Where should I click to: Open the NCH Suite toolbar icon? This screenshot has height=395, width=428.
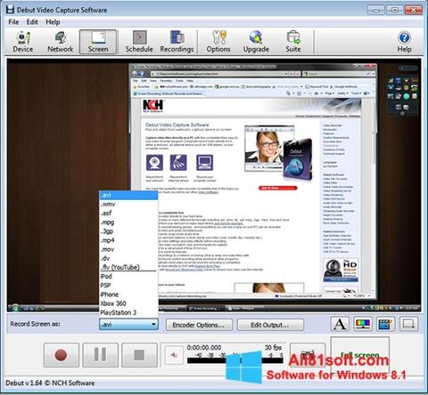coord(293,42)
